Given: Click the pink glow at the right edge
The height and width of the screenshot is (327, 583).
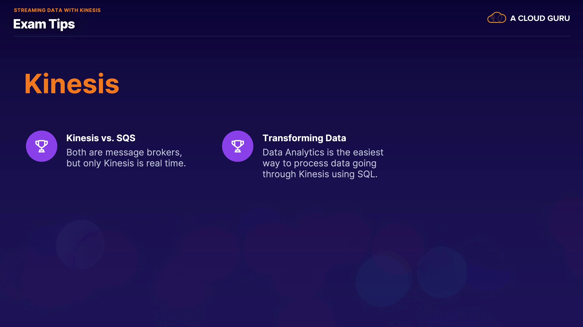Looking at the screenshot, I should point(571,230).
